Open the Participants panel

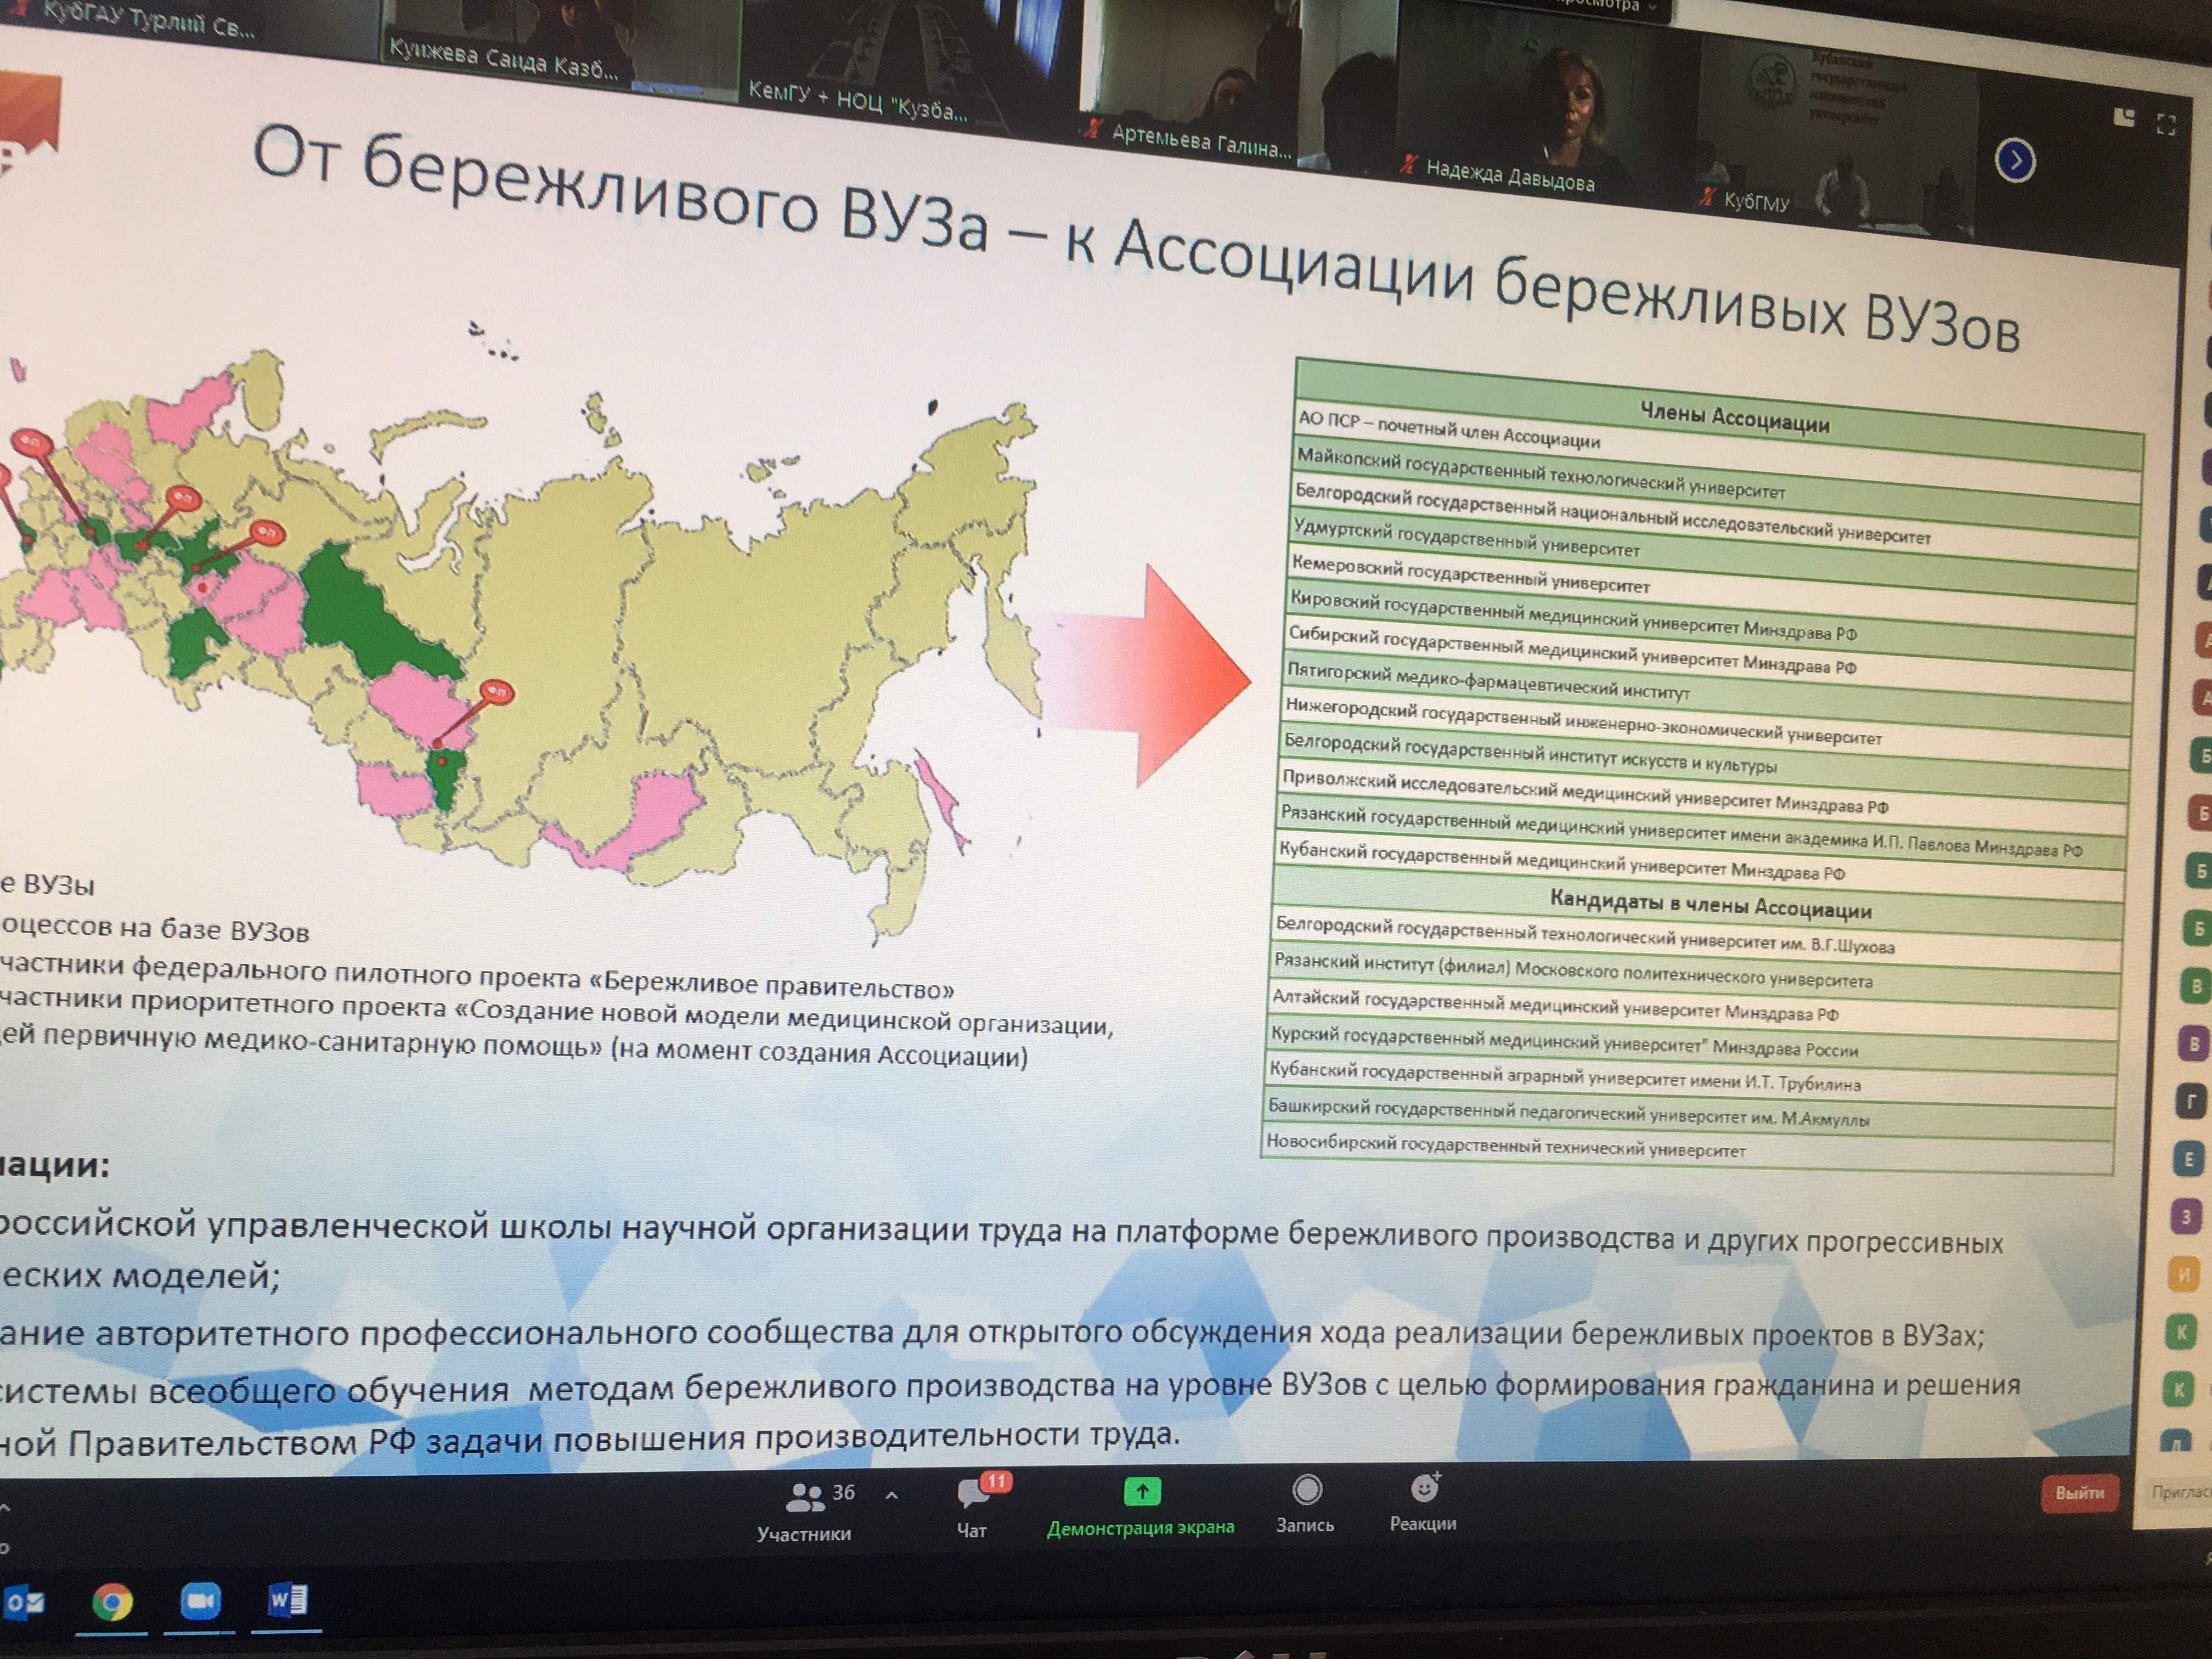(x=806, y=1511)
